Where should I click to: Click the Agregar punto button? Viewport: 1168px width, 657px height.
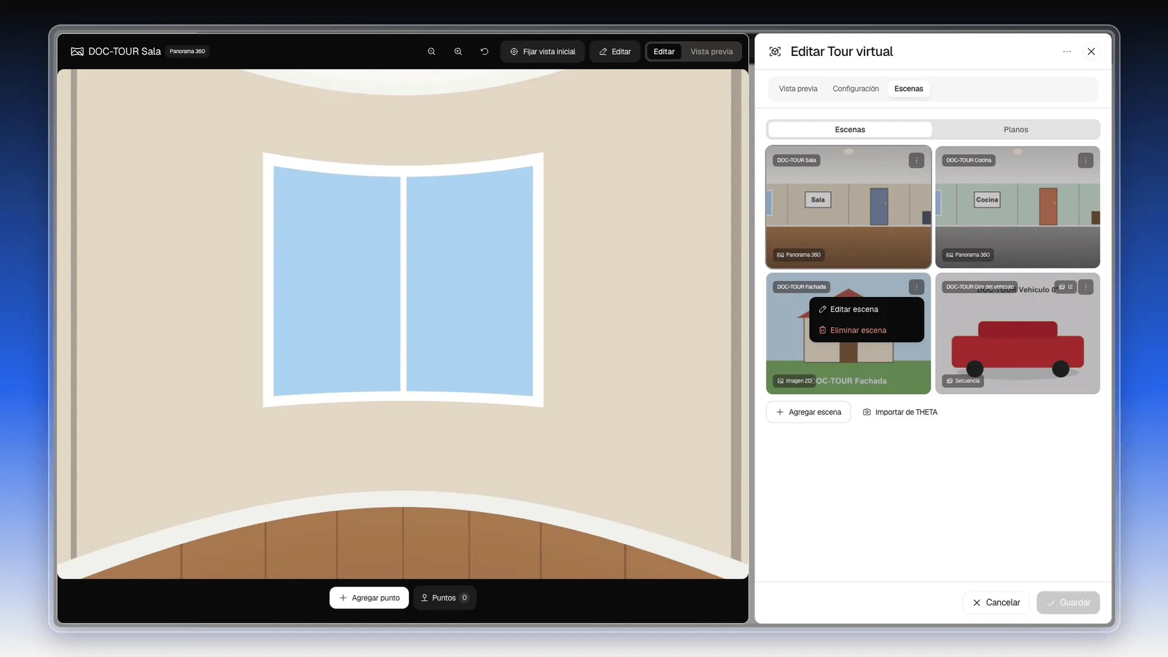pos(369,598)
